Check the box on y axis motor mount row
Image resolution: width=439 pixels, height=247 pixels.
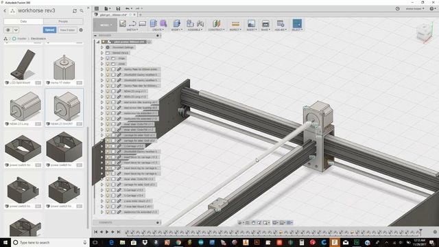[113, 201]
